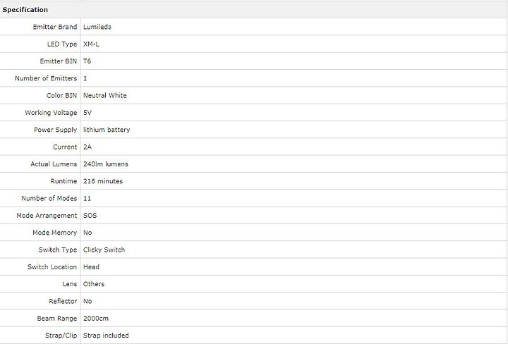
Task: Click the Mode Memory label
Action: (x=54, y=233)
